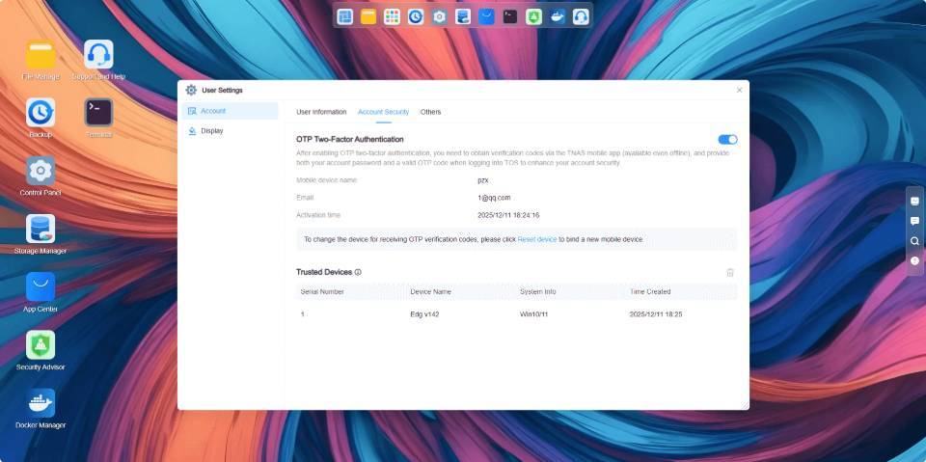Click the Activation time label

pyautogui.click(x=318, y=215)
